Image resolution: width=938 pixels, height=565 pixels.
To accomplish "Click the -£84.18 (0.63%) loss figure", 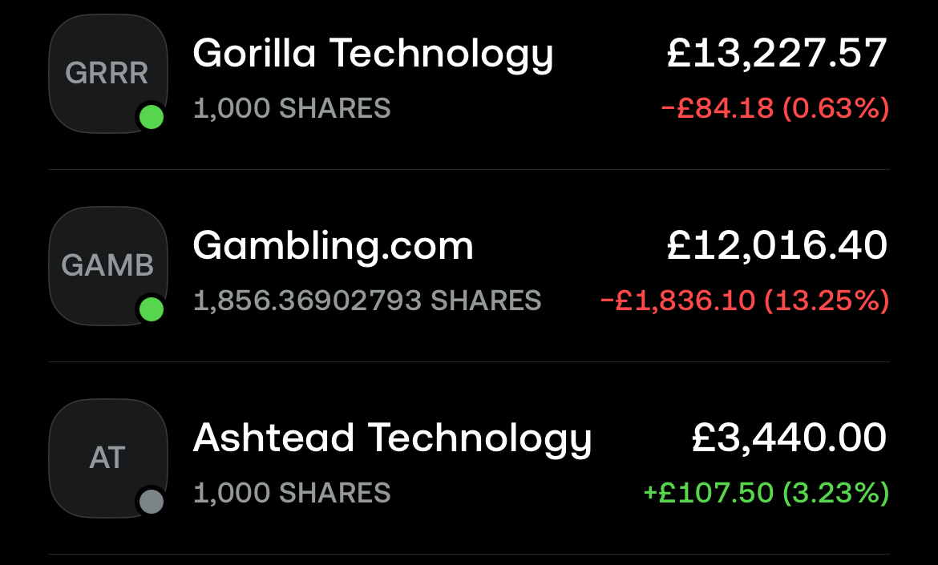I will (x=774, y=108).
